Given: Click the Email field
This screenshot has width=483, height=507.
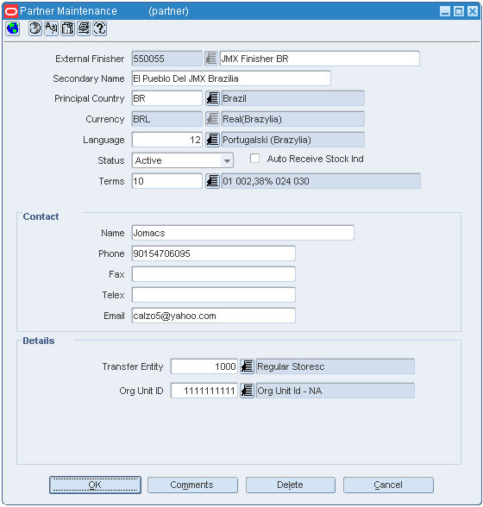Looking at the screenshot, I should click(x=214, y=316).
